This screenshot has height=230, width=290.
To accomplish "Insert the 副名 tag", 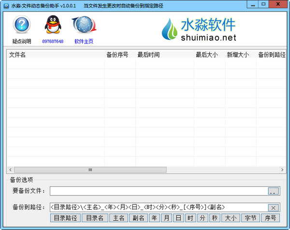I will (138, 218).
